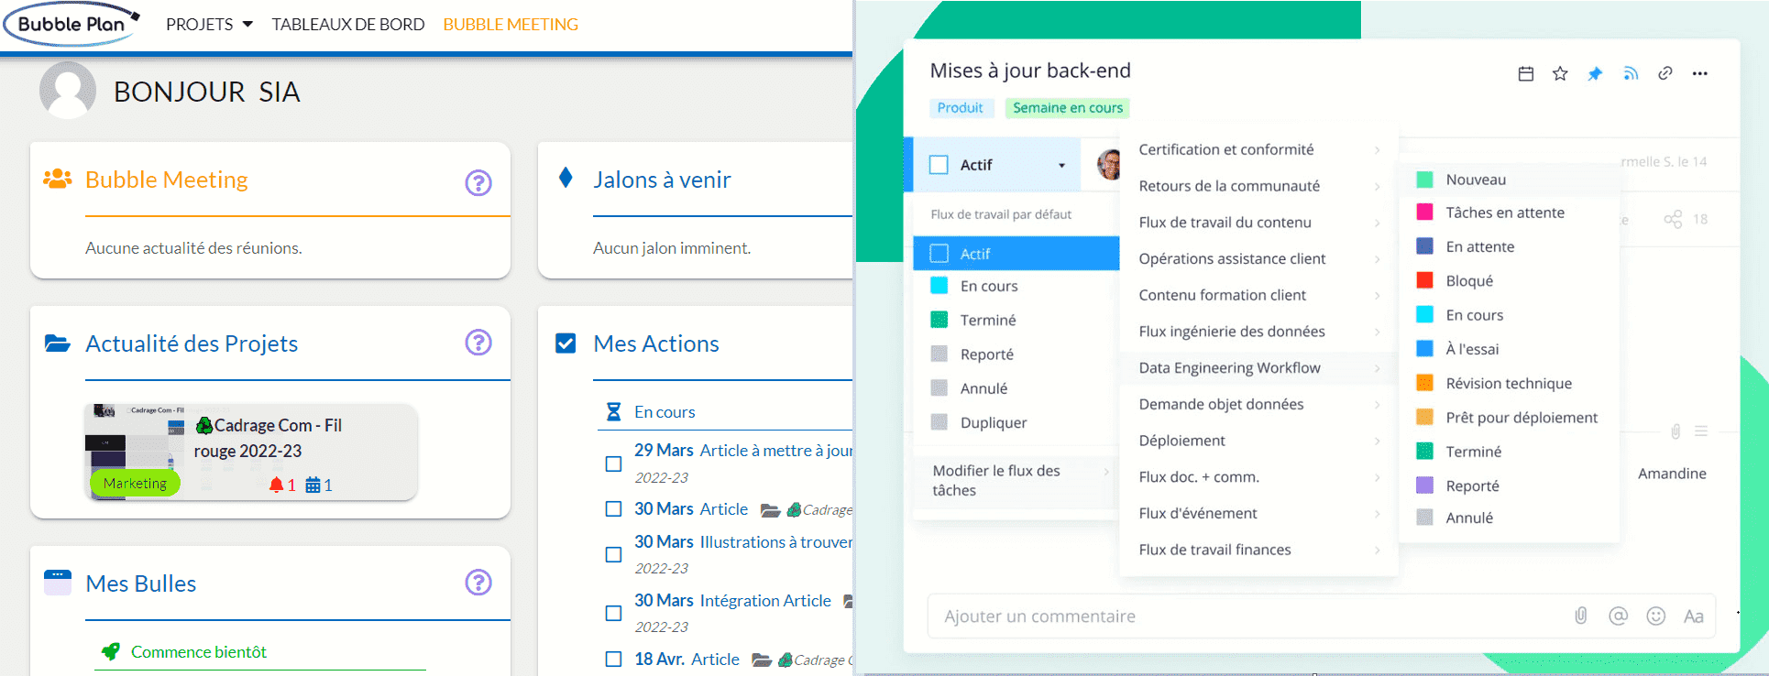Click the Semaine en cours tag
Viewport: 1769px width, 676px height.
1068,108
